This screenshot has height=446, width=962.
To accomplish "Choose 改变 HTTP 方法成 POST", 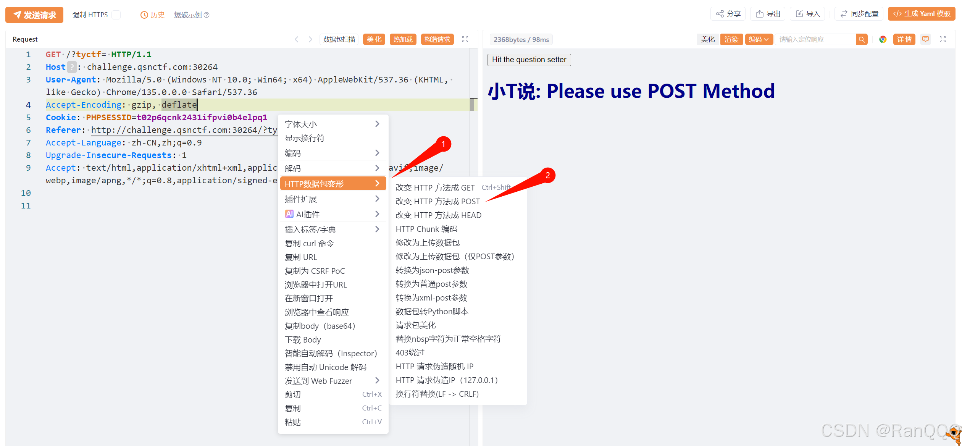I will pos(437,201).
